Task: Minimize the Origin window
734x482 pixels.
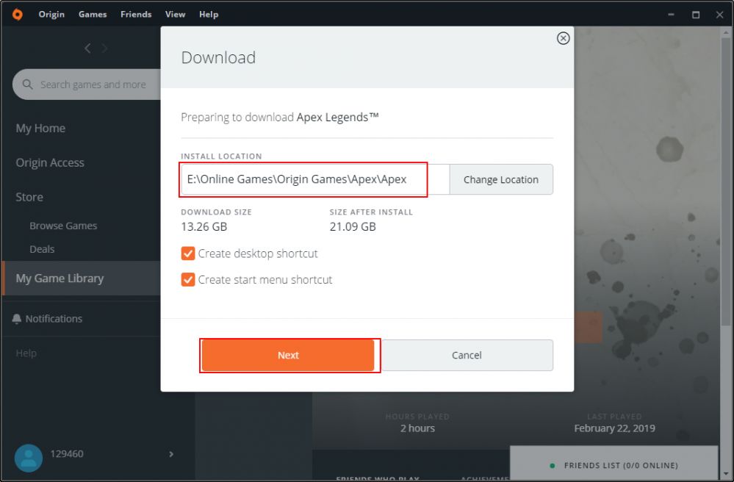Action: pos(672,15)
